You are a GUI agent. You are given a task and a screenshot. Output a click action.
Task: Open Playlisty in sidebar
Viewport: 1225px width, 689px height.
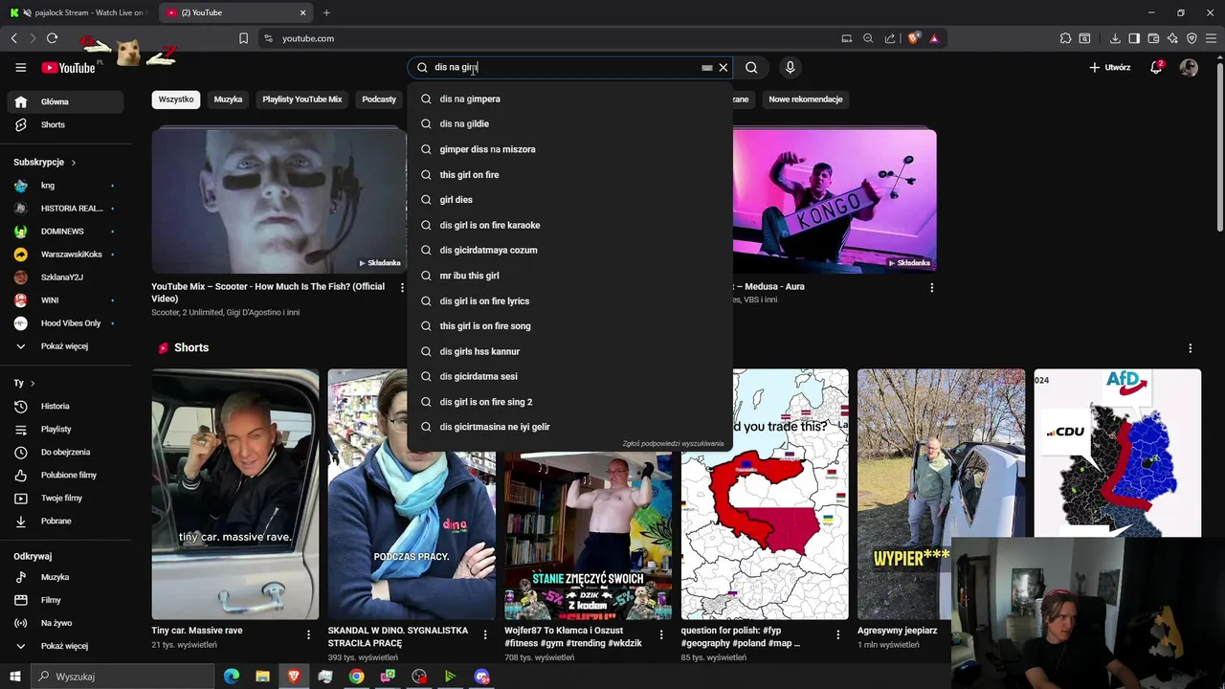pyautogui.click(x=65, y=429)
